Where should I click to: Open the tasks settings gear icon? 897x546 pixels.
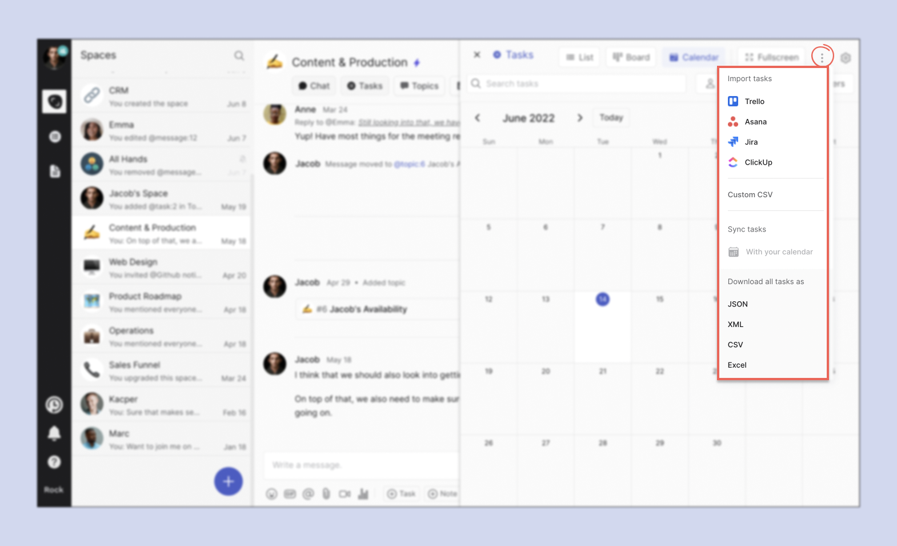coord(846,58)
